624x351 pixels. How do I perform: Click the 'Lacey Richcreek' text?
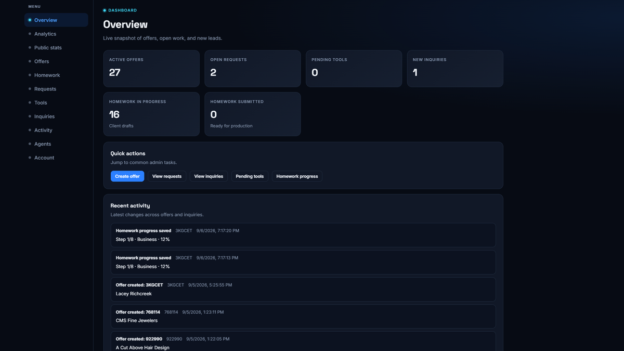pos(133,294)
